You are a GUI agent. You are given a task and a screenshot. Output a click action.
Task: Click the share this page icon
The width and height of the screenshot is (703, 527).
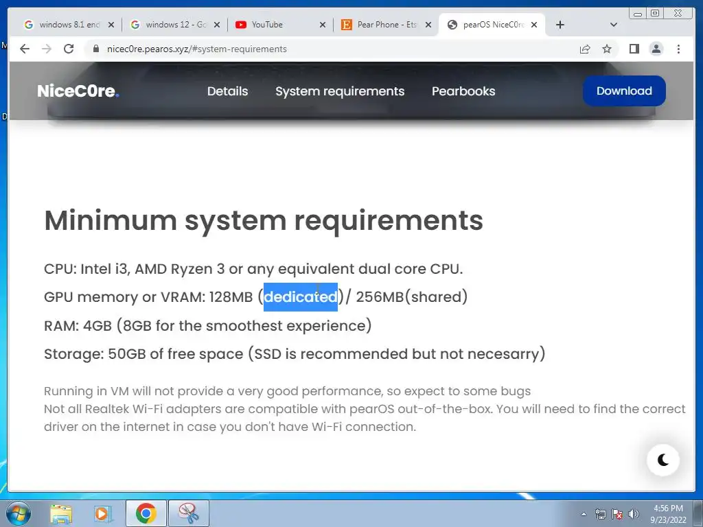[x=585, y=49]
